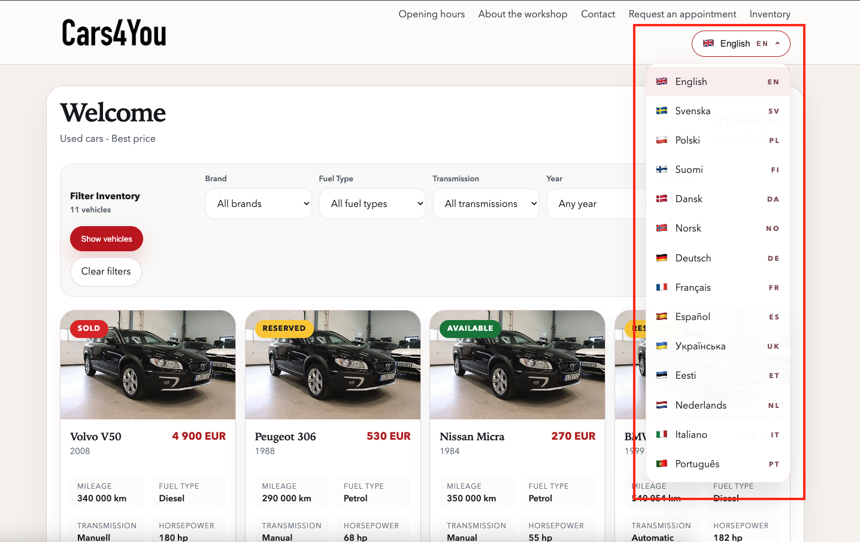Select English option in open language list
860x542 pixels.
[718, 81]
